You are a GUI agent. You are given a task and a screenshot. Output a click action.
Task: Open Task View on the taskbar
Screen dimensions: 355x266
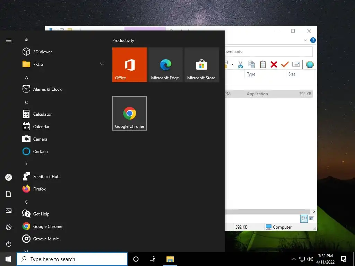pyautogui.click(x=153, y=259)
